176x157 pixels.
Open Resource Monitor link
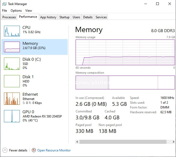54,150
